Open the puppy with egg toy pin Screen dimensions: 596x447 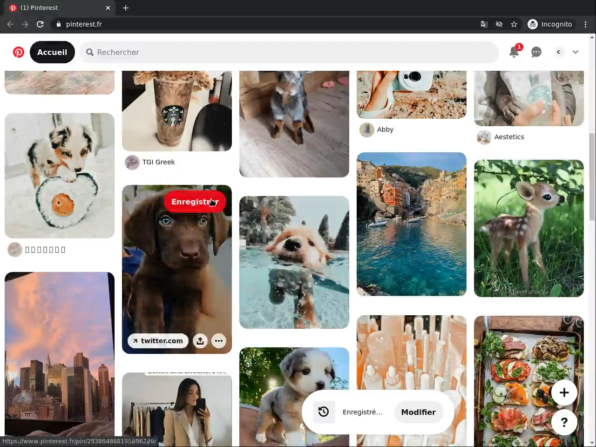point(60,176)
